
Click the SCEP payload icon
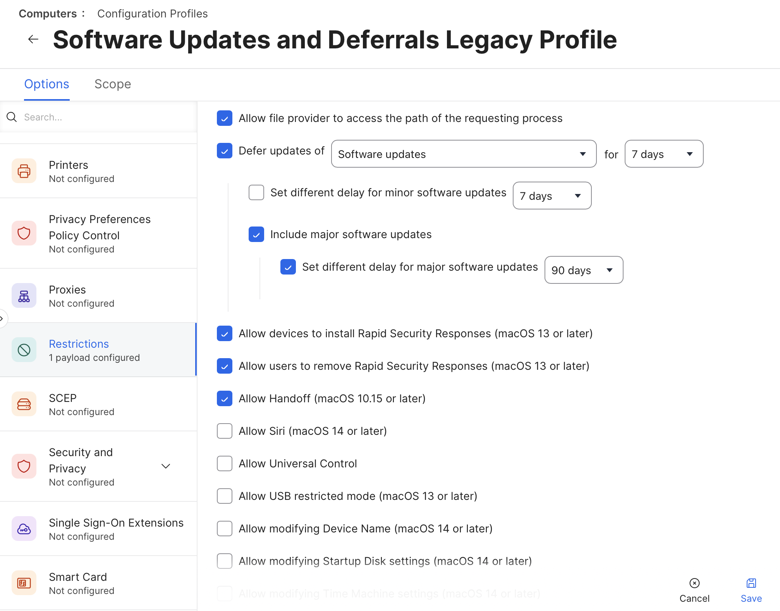point(24,404)
